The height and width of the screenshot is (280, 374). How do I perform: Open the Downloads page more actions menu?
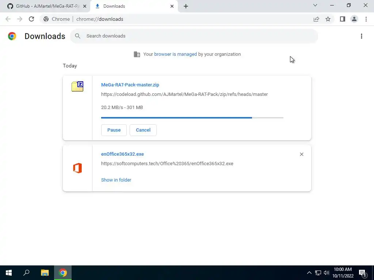point(362,36)
